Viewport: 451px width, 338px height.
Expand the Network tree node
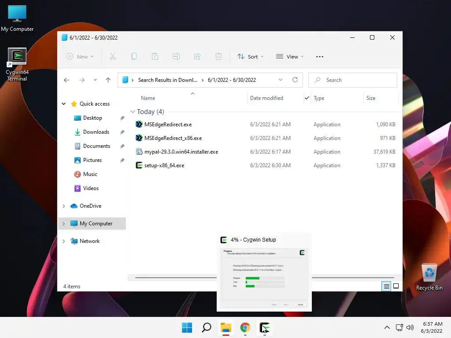point(64,241)
